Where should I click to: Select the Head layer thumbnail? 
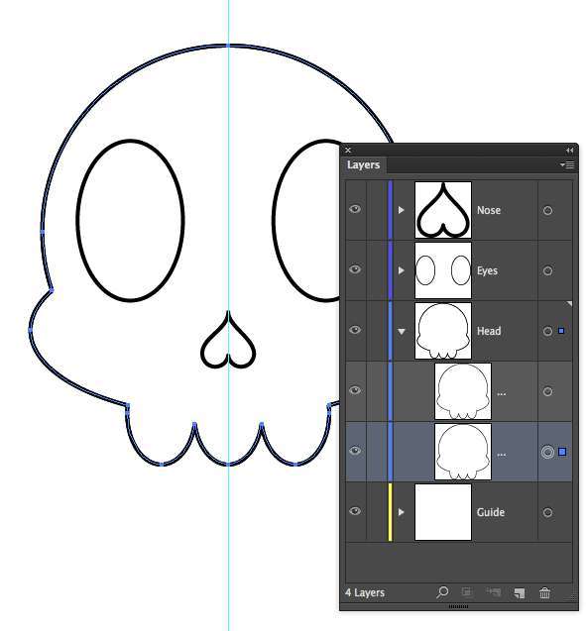(x=443, y=331)
